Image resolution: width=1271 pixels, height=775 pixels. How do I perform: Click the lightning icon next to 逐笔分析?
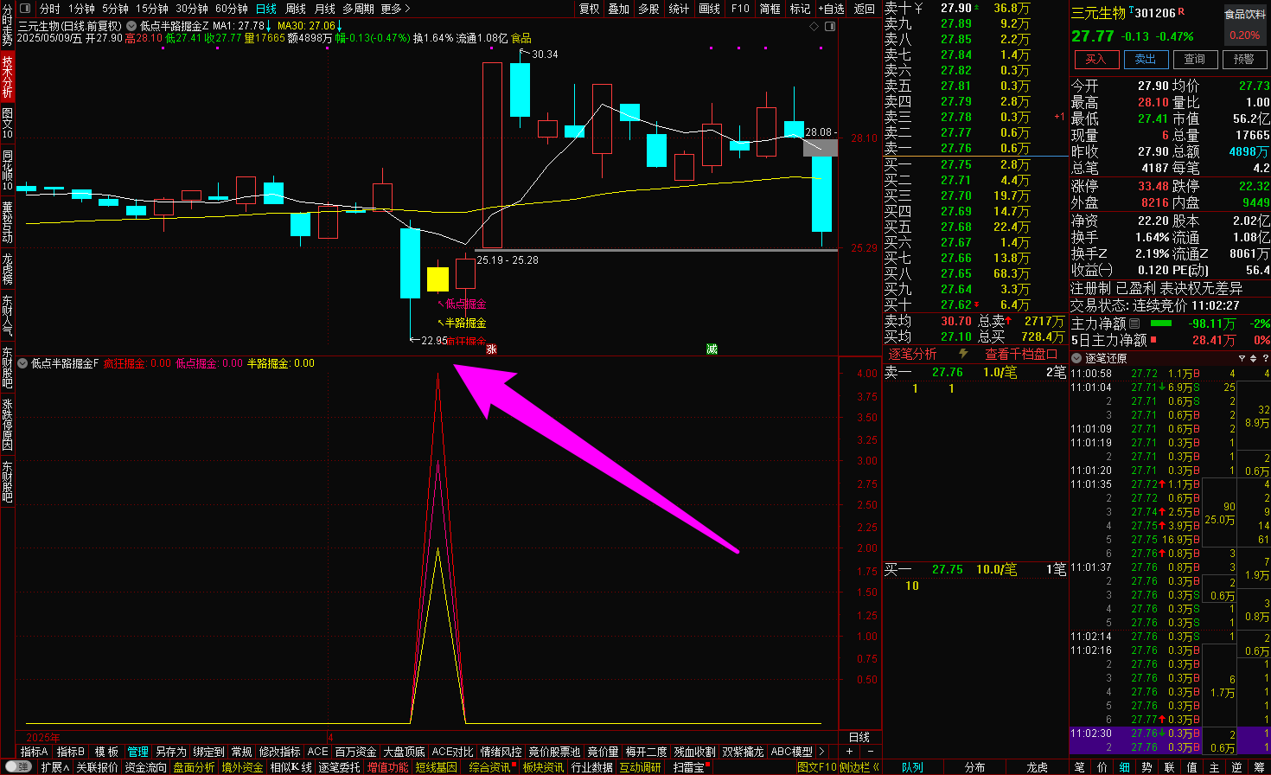point(963,354)
